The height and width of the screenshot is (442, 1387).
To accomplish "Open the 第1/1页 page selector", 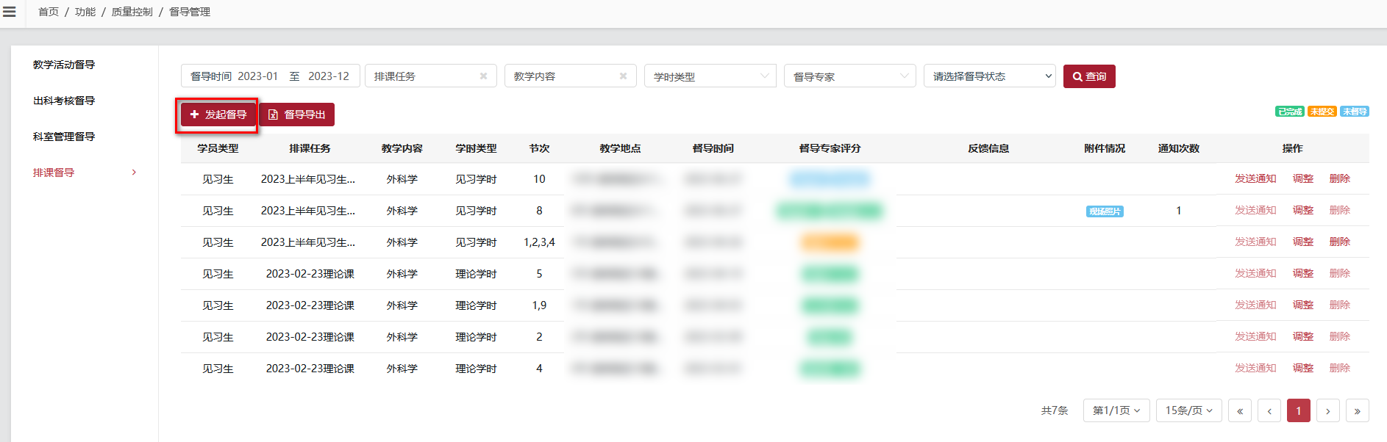I will [x=1116, y=410].
